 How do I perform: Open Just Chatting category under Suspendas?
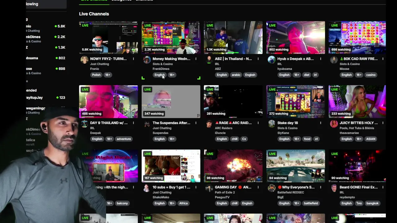point(162,128)
